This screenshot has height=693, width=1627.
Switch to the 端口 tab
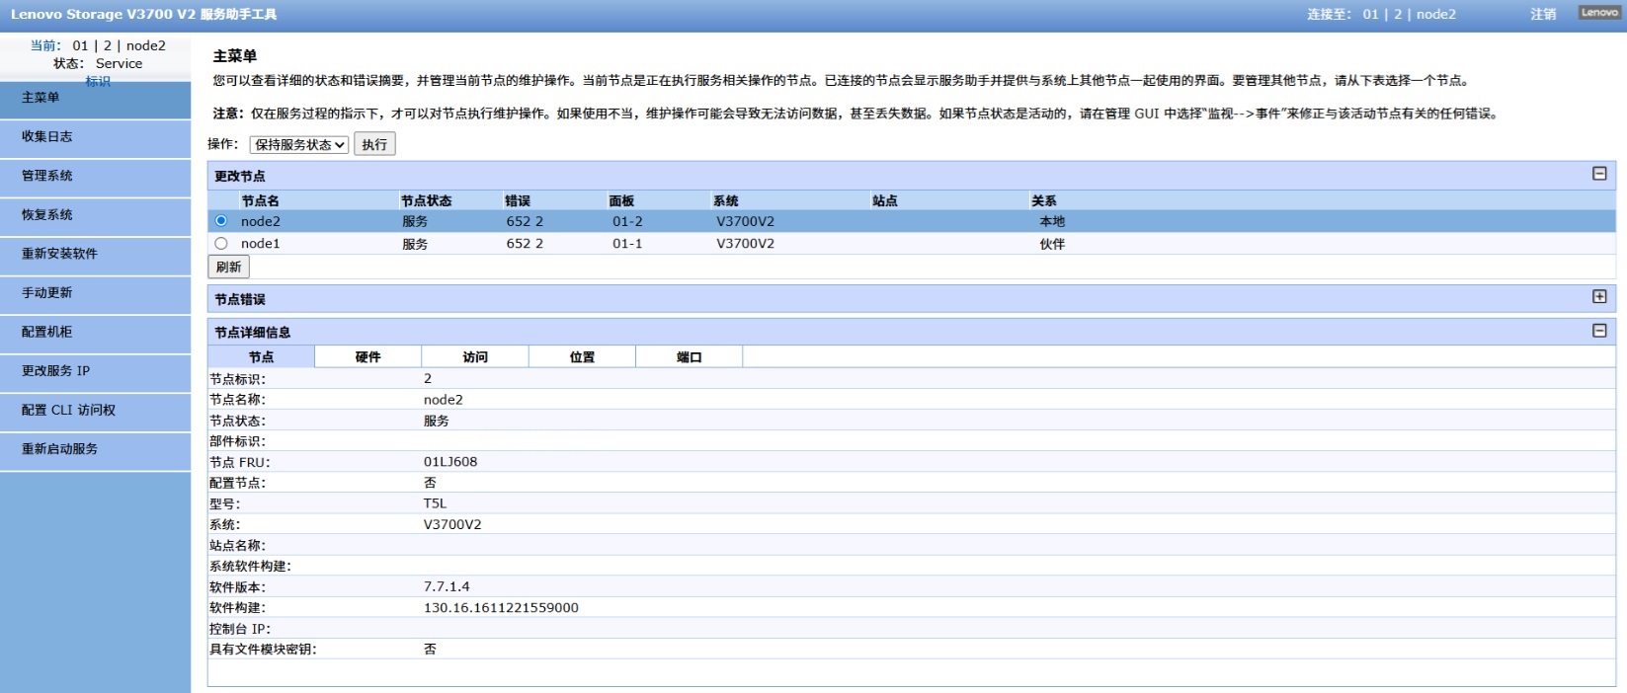[690, 356]
